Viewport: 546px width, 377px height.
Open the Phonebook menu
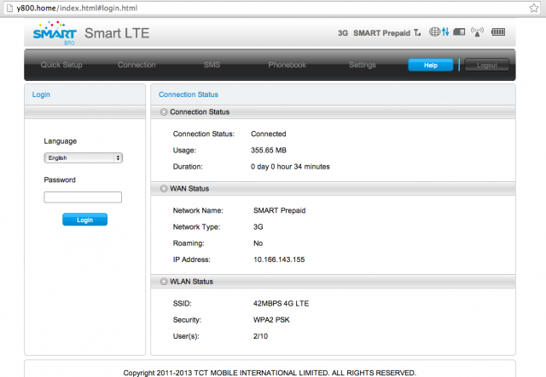point(287,65)
